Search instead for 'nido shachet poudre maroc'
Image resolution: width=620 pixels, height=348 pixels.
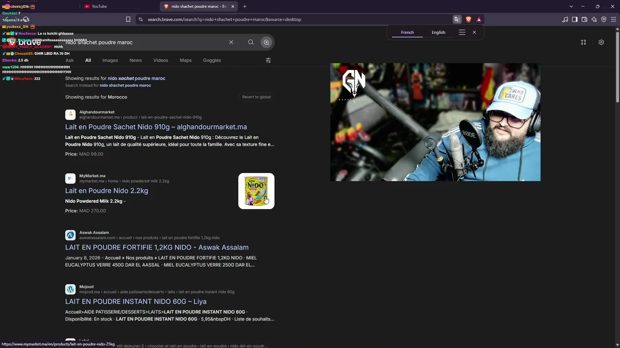click(125, 86)
